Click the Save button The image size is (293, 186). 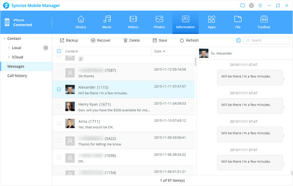(160, 40)
